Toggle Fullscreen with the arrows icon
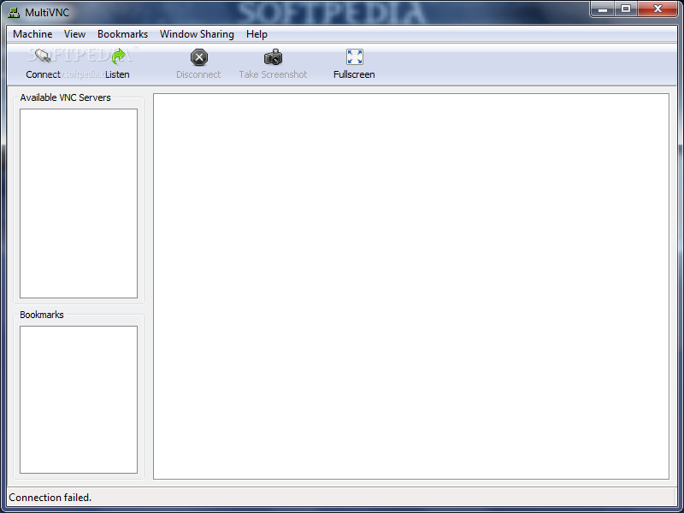The height and width of the screenshot is (513, 684). click(354, 57)
